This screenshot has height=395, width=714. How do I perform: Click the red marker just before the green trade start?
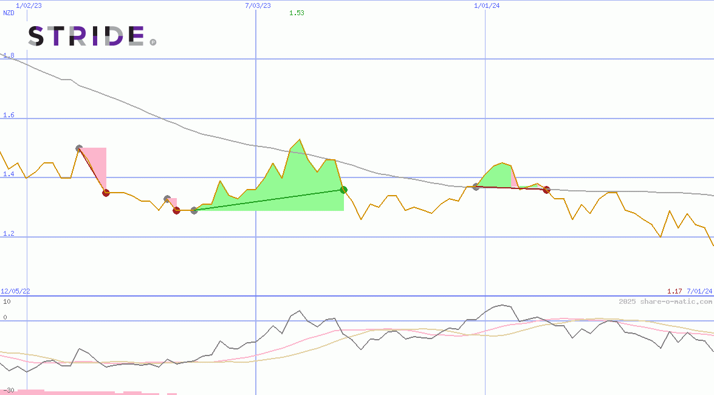(x=176, y=210)
